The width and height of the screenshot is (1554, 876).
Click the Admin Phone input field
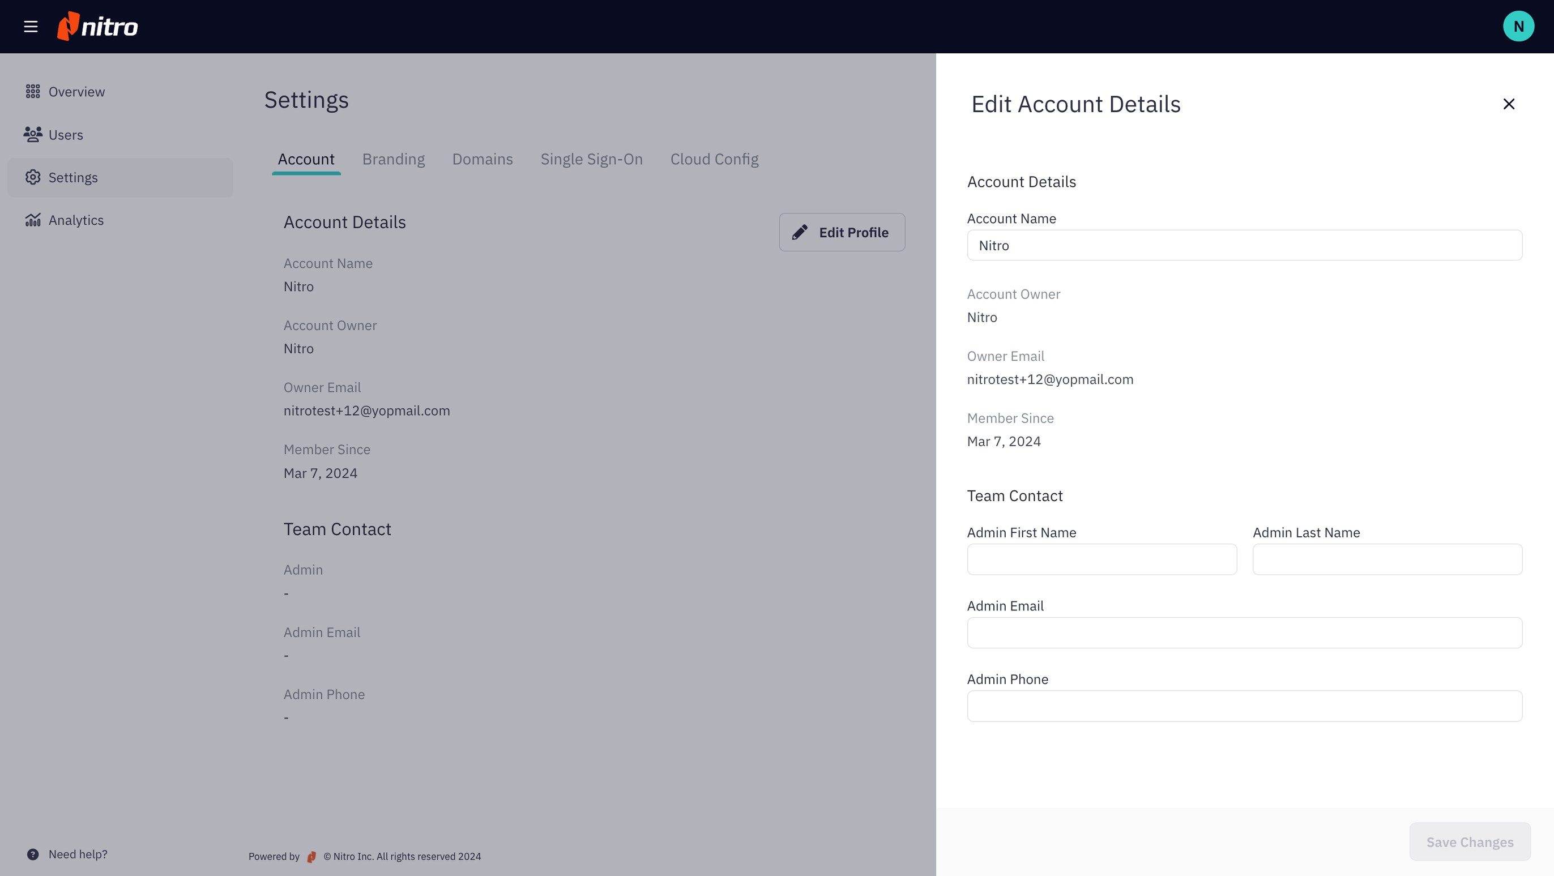coord(1244,706)
